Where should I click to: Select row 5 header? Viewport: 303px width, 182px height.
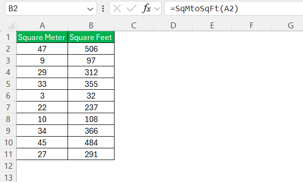click(8, 84)
